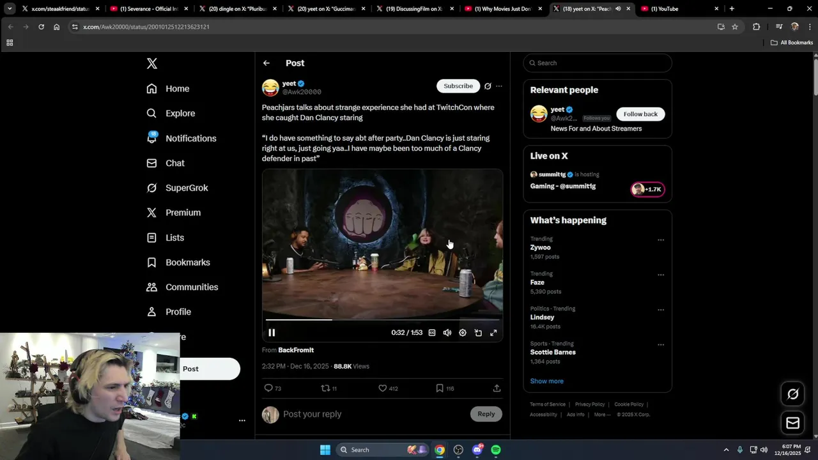Open the Zywoo trending topic
Viewport: 818px width, 460px height.
click(x=541, y=247)
